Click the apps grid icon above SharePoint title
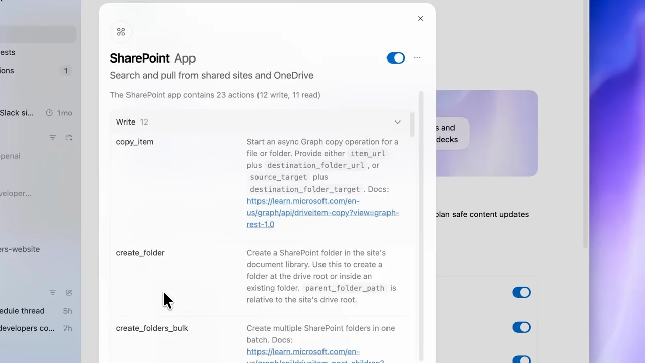The width and height of the screenshot is (645, 363). coord(121,32)
